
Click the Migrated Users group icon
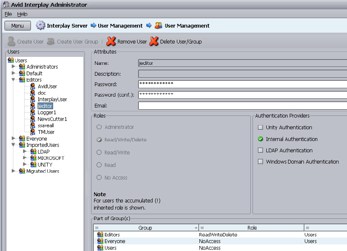click(22, 171)
